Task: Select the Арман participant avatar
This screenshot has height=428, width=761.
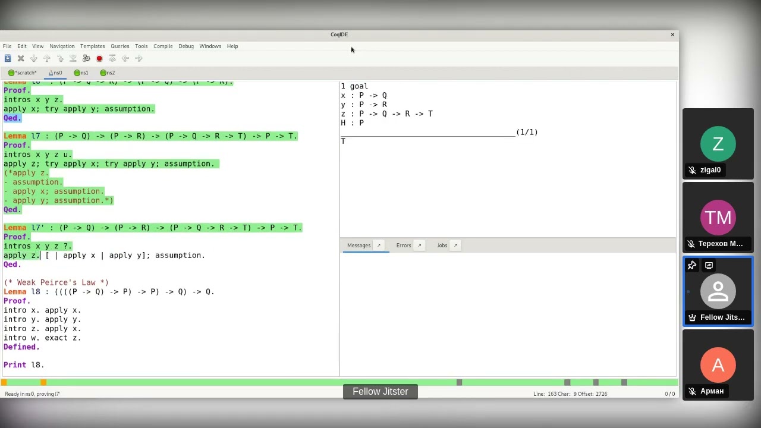Action: click(x=718, y=365)
